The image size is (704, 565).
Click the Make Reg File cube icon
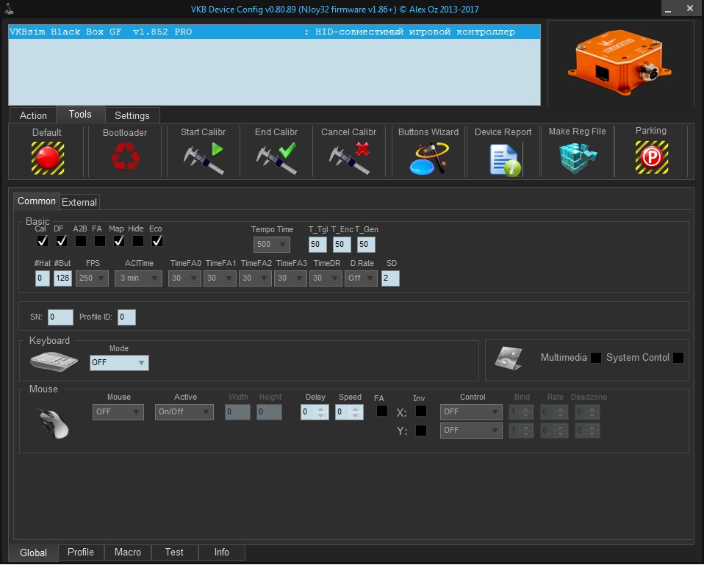tap(578, 158)
